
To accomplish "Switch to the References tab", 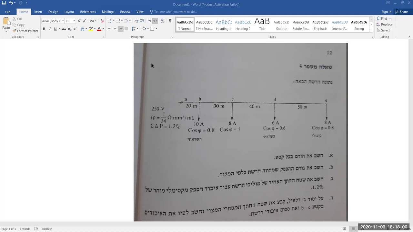I will [x=88, y=12].
